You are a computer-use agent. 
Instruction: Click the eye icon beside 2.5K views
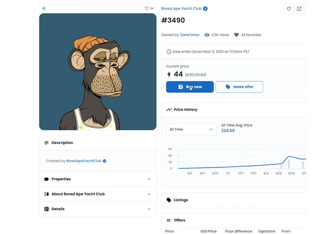pos(207,35)
